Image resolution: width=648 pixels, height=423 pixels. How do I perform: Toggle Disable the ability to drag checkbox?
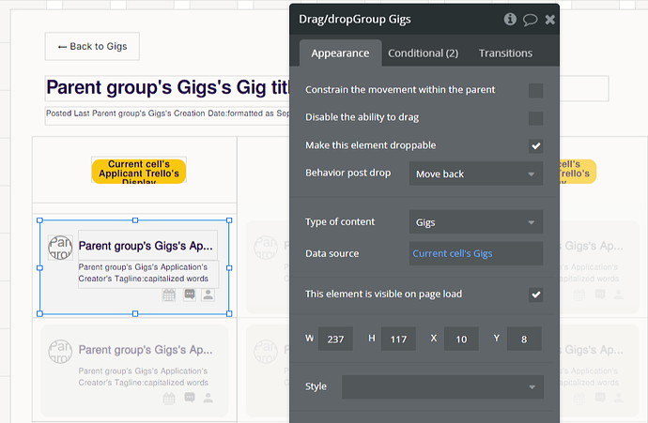pos(535,118)
